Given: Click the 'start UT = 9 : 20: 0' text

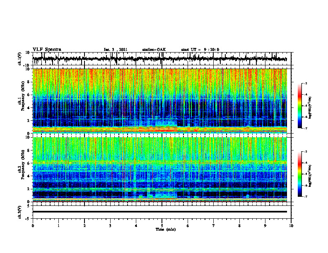Looking at the screenshot, I should tap(200, 50).
